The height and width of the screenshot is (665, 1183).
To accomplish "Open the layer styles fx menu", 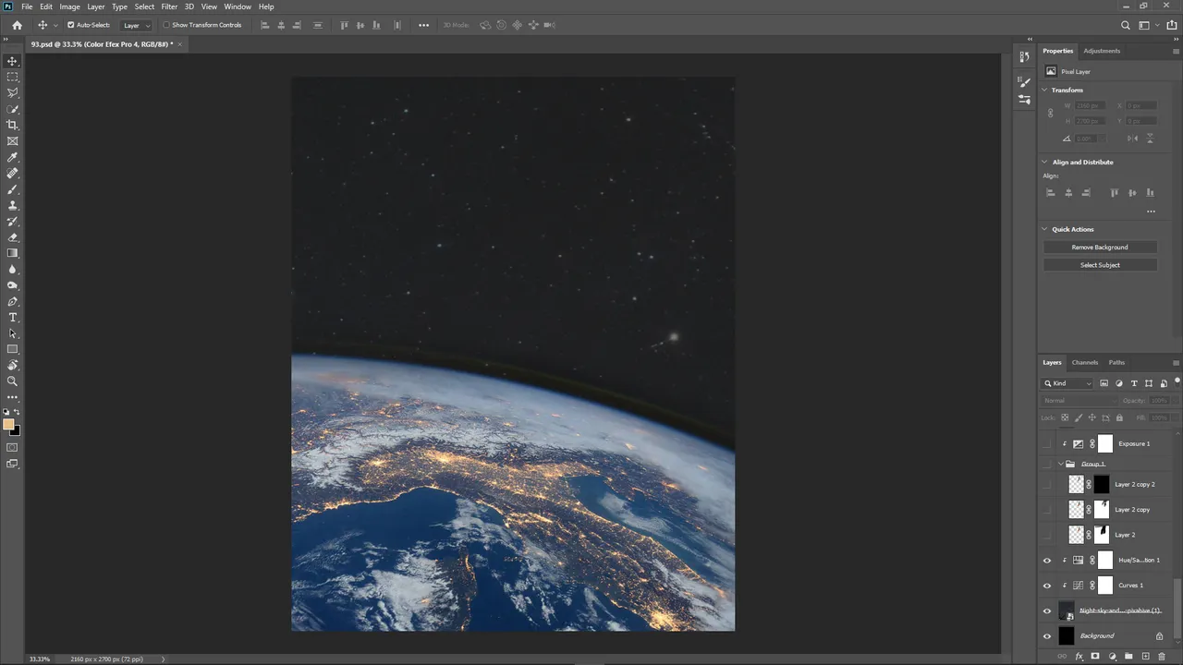I will tap(1079, 657).
